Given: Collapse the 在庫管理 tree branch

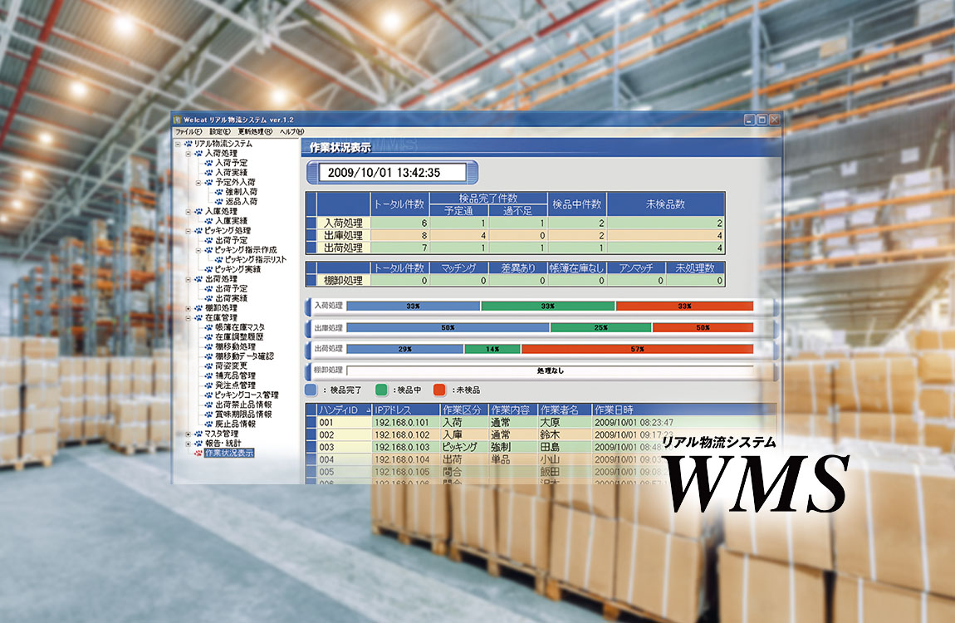Looking at the screenshot, I should pos(189,318).
